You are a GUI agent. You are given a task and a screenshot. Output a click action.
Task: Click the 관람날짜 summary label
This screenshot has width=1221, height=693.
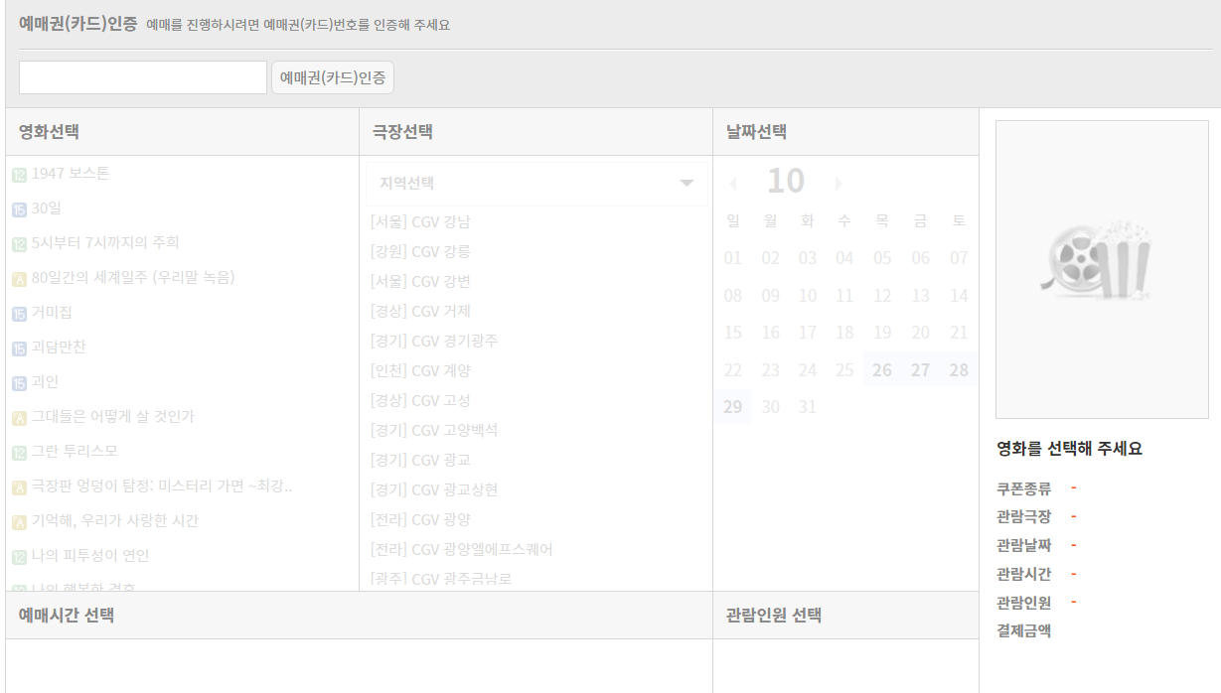[1024, 545]
